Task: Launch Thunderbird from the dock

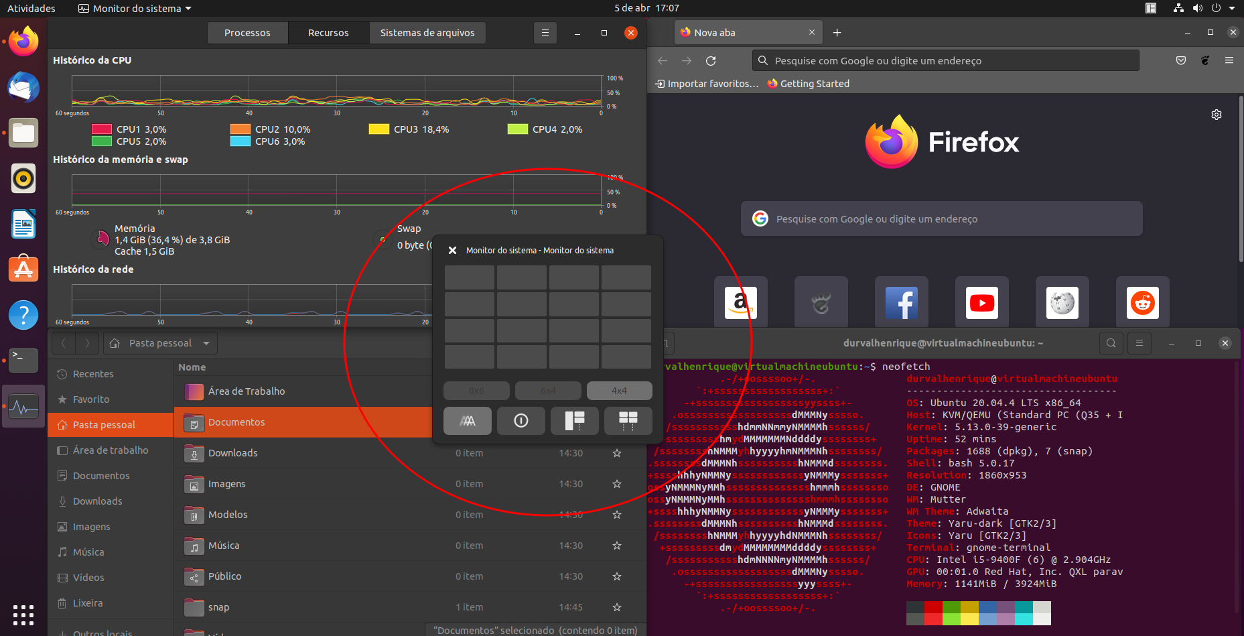Action: pos(23,87)
